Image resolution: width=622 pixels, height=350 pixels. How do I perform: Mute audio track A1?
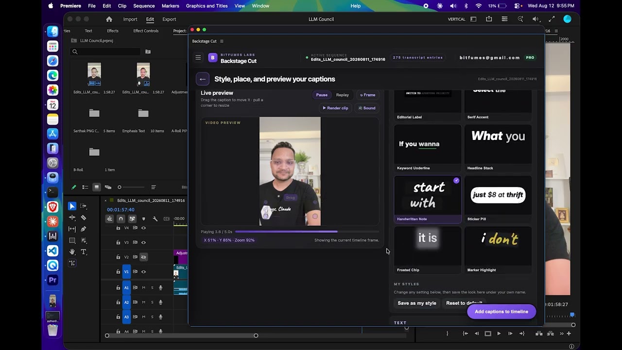[143, 288]
